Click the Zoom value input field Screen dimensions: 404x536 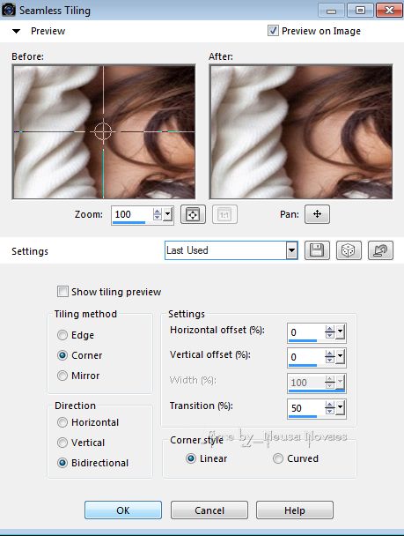coord(132,214)
